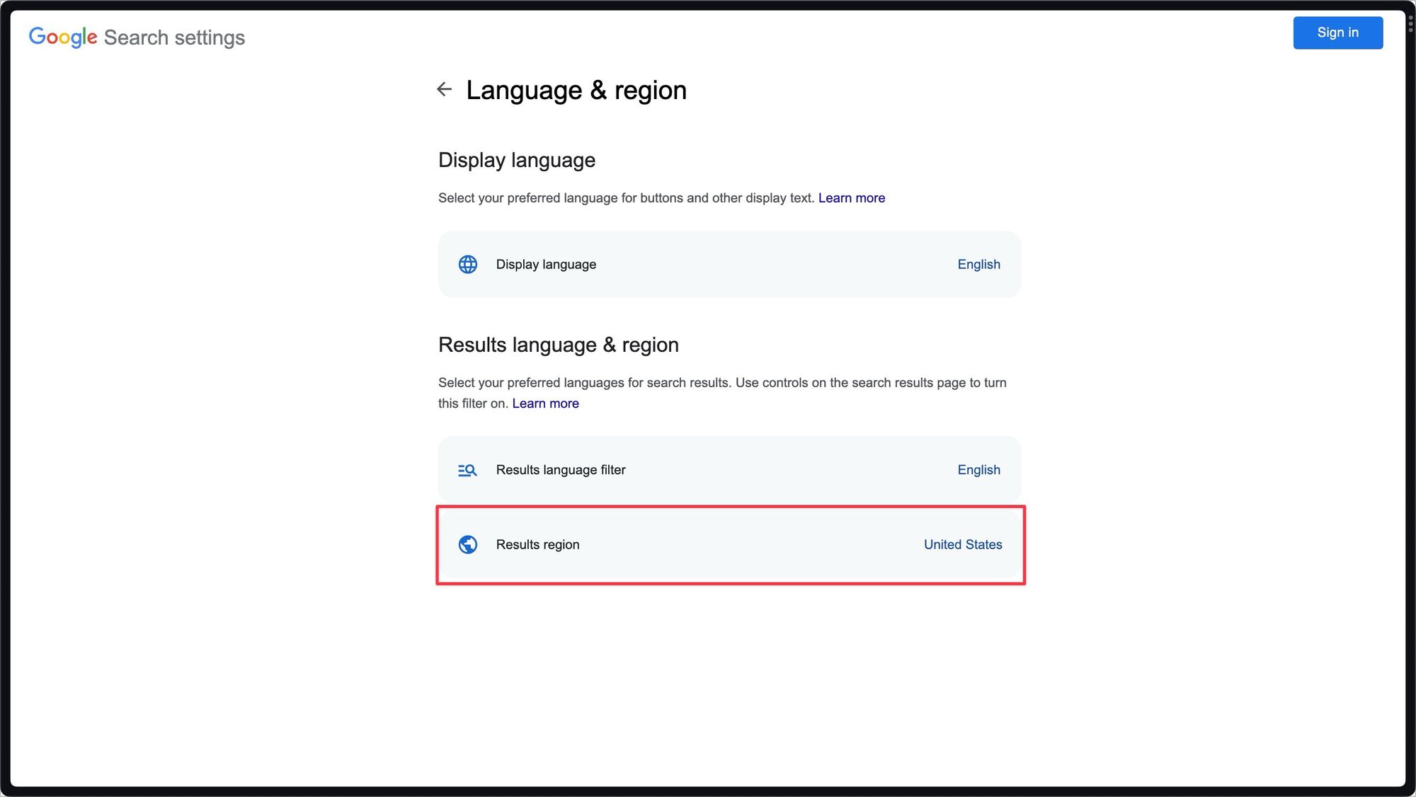Screen dimensions: 1416x797
Task: Click the Learn more link under Display language
Action: [x=851, y=197]
